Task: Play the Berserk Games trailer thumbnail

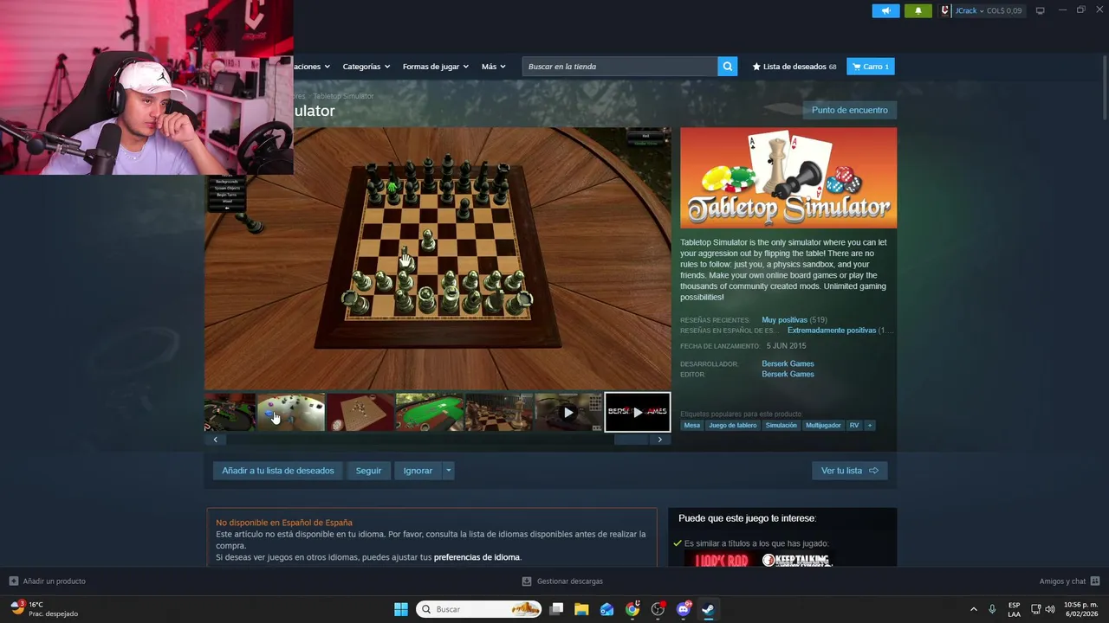Action: point(637,412)
